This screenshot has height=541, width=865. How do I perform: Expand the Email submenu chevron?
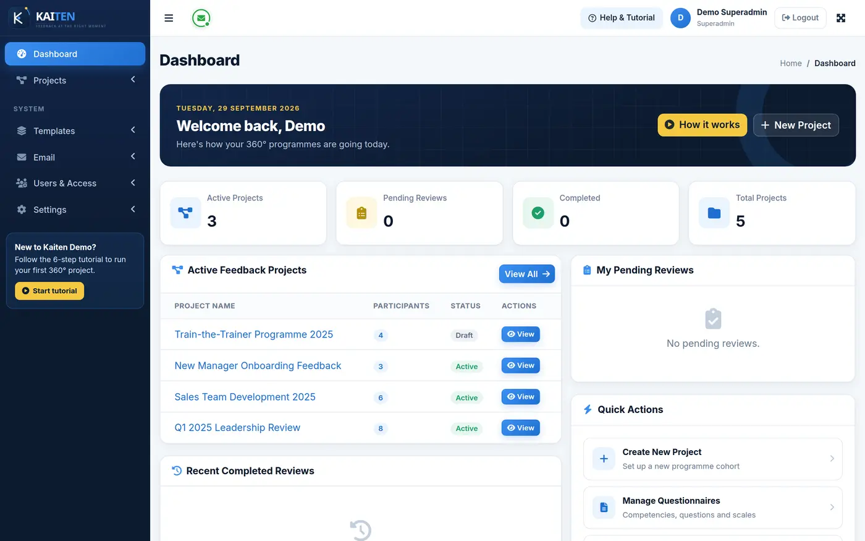pos(133,157)
